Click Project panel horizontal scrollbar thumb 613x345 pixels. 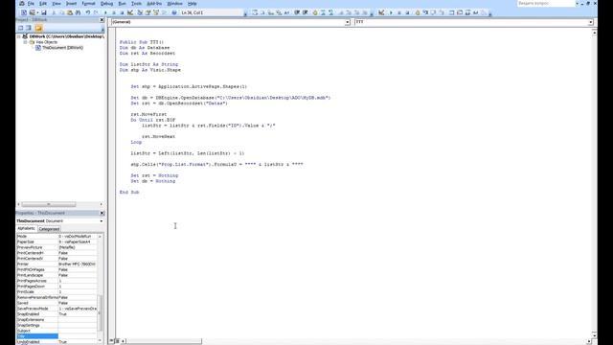click(49, 204)
